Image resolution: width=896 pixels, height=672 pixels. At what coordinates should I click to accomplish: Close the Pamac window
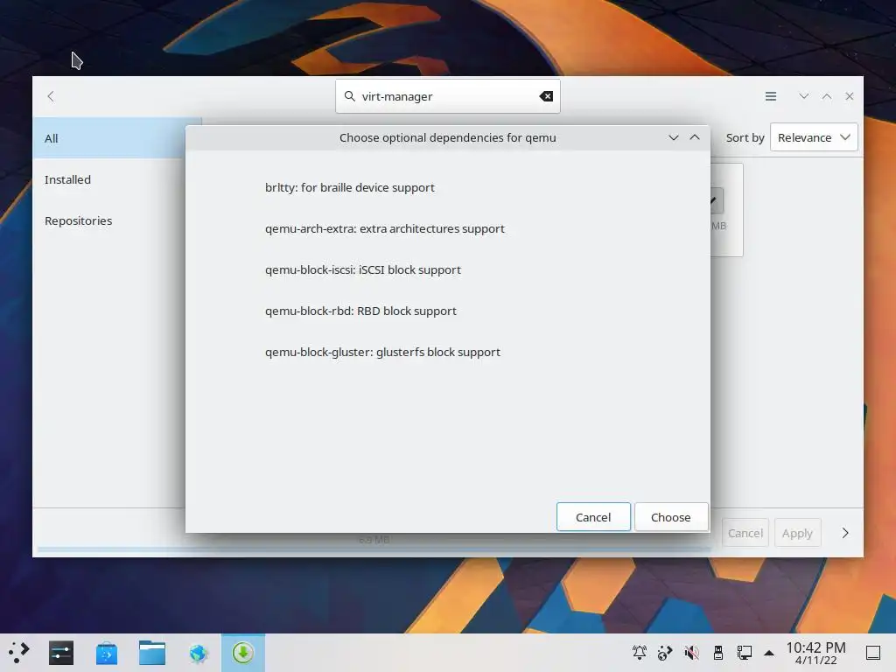(849, 96)
